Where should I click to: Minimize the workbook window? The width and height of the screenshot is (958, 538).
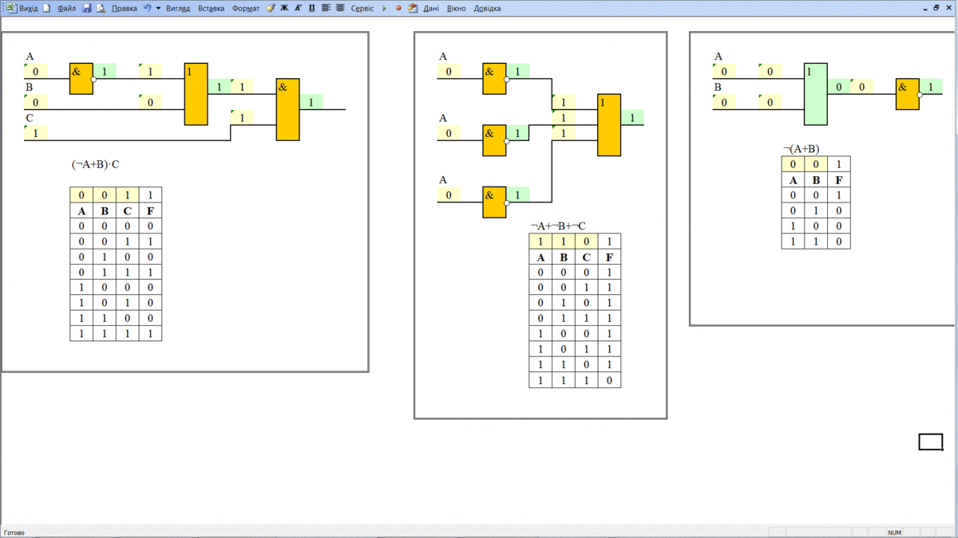click(925, 8)
